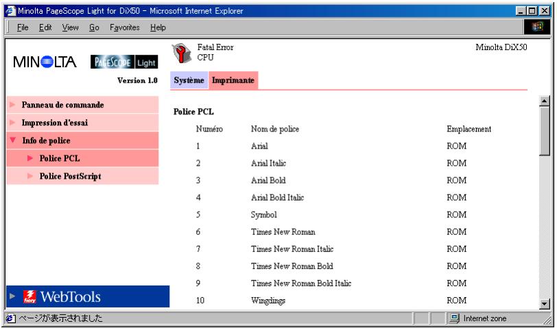Click the Wingdings font name

click(268, 301)
